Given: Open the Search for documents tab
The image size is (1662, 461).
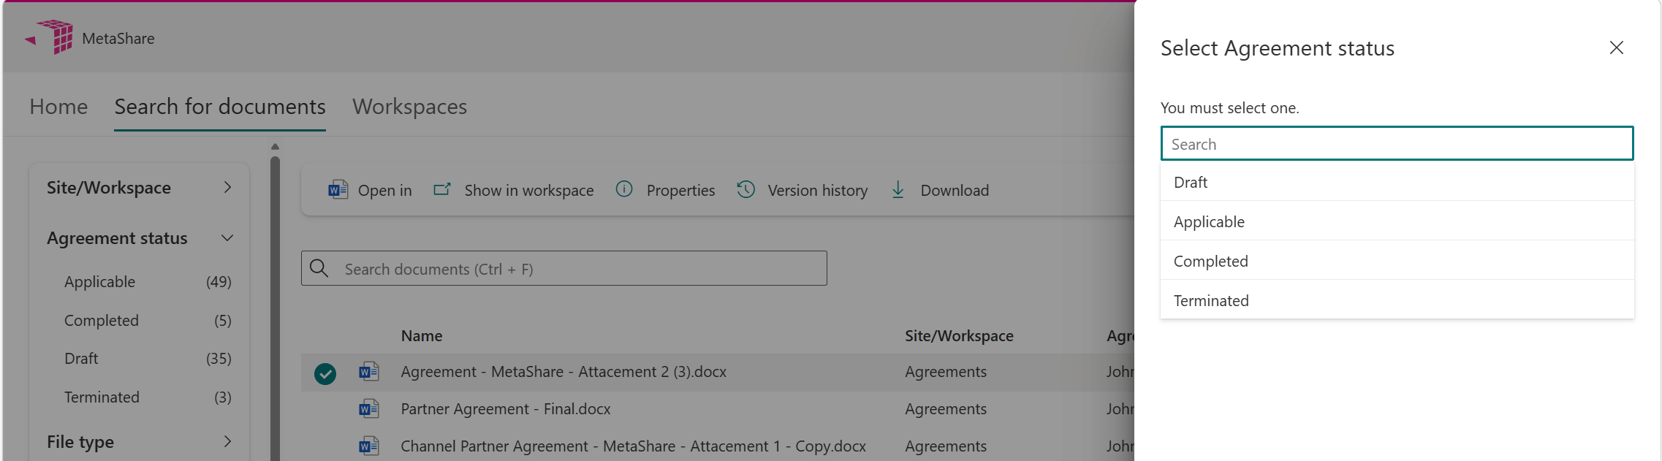Looking at the screenshot, I should [220, 107].
